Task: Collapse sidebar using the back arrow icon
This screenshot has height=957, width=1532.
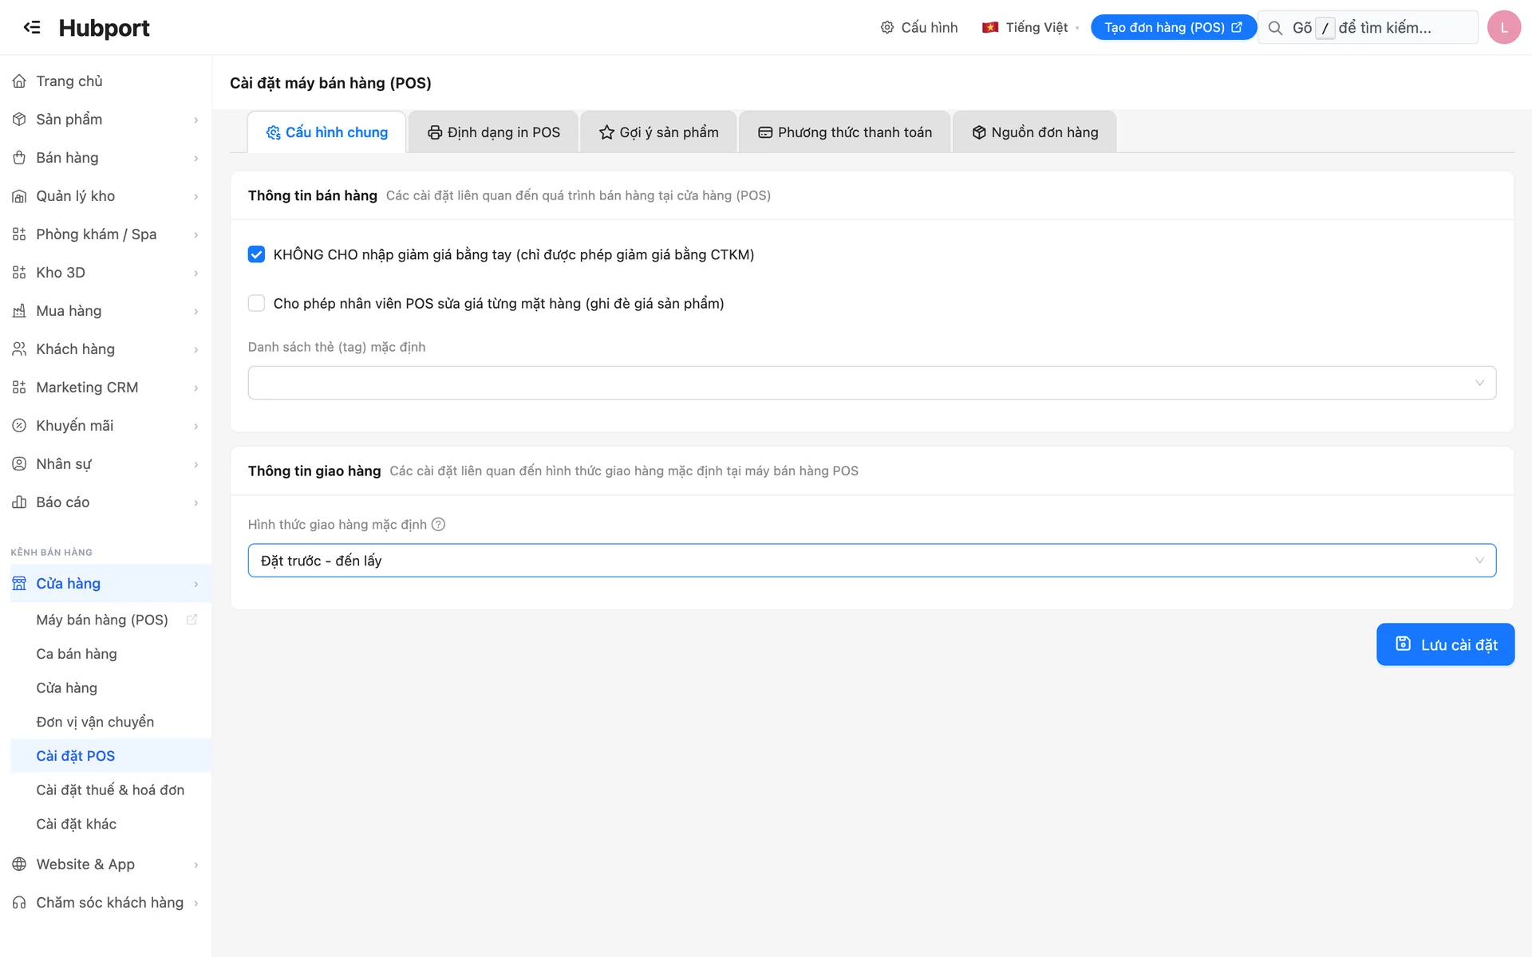Action: 32,27
